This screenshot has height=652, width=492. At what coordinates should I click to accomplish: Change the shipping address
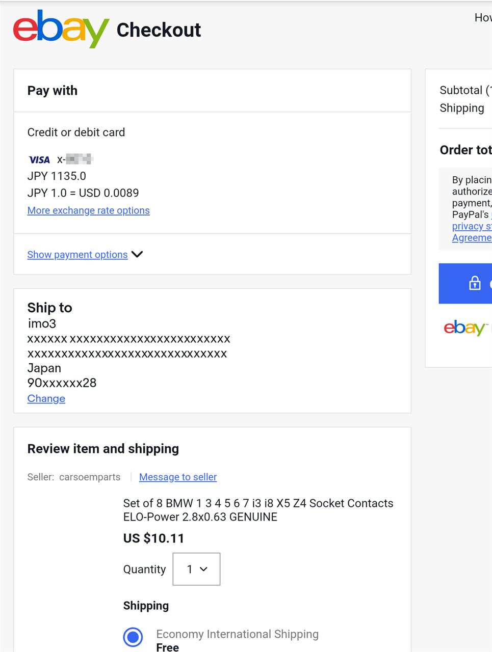(x=46, y=398)
